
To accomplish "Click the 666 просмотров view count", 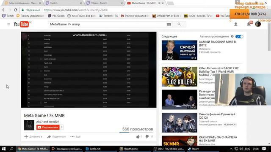I will coord(138,129).
